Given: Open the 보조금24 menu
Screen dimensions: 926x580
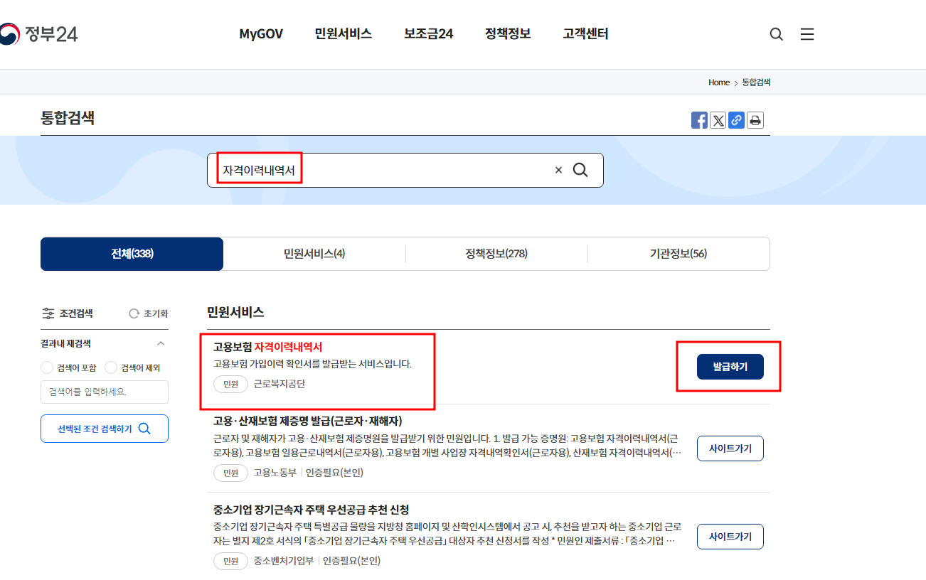Looking at the screenshot, I should point(427,33).
